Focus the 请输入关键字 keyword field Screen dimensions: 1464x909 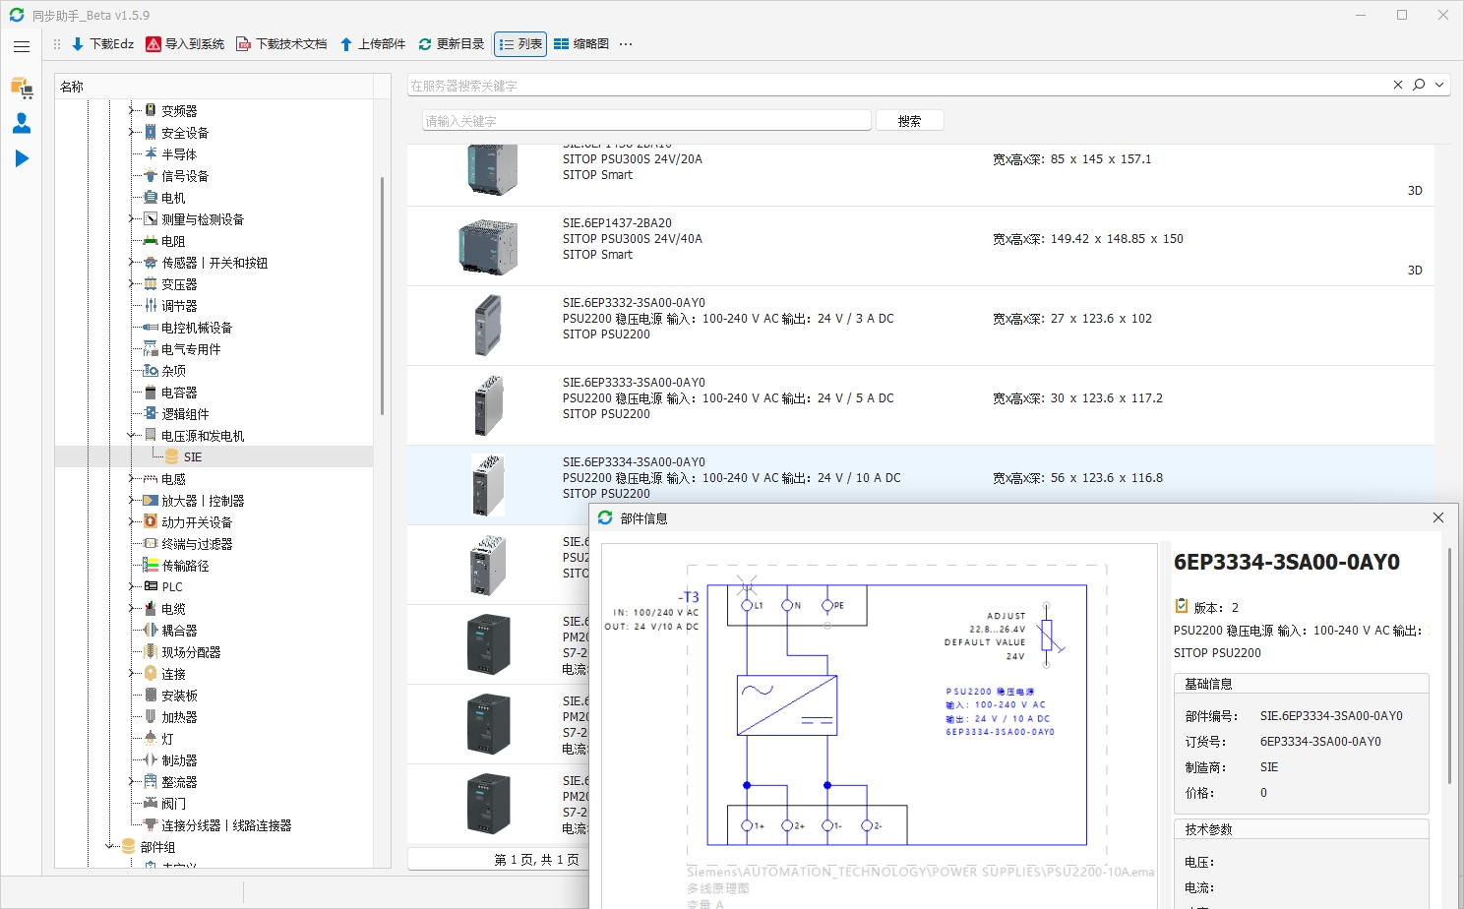tap(646, 121)
